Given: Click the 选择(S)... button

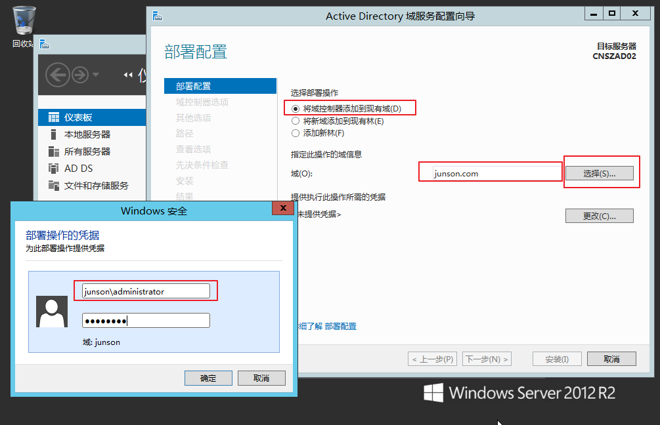Looking at the screenshot, I should point(600,173).
